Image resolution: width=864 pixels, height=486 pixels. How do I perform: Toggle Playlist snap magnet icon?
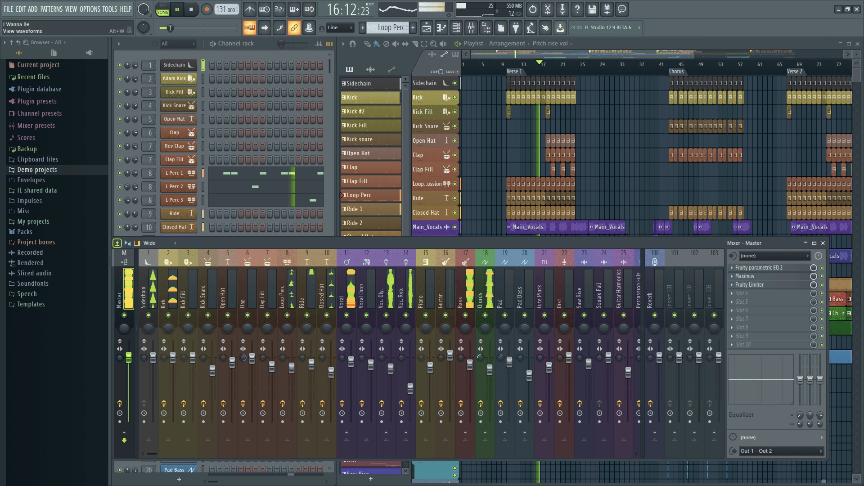[352, 44]
